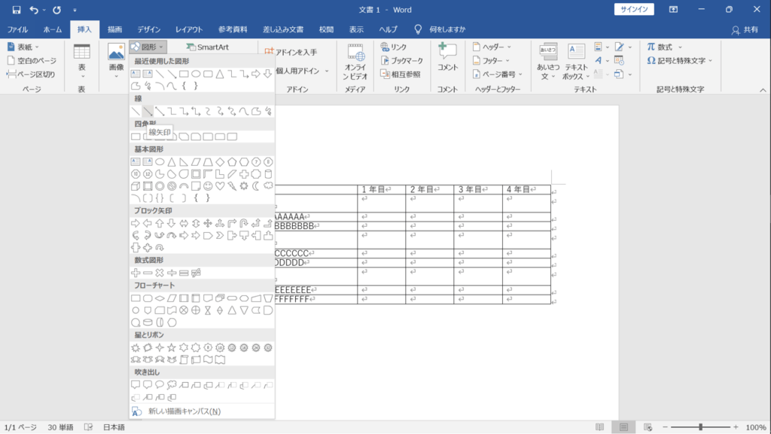Switch to Read Mode view in status bar
771x434 pixels.
[x=599, y=427]
